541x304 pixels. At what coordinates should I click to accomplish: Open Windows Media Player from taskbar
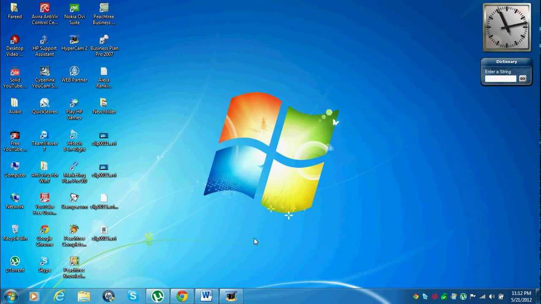[x=34, y=296]
